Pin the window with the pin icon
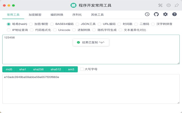 click(x=177, y=5)
